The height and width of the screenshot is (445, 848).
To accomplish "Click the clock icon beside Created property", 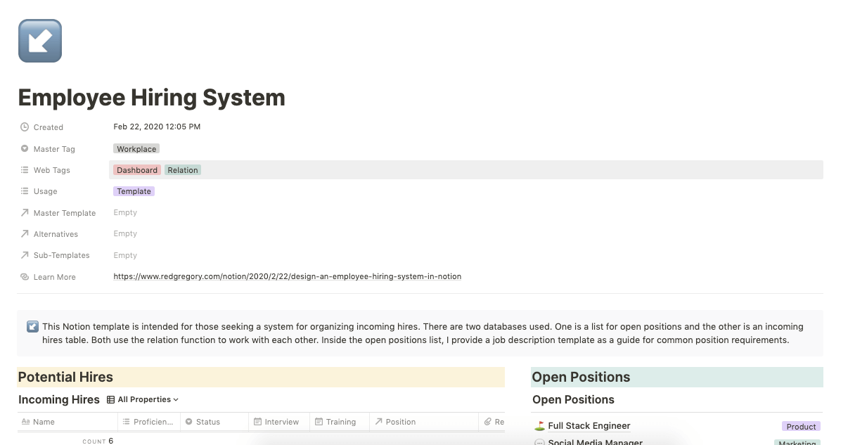I will (25, 127).
